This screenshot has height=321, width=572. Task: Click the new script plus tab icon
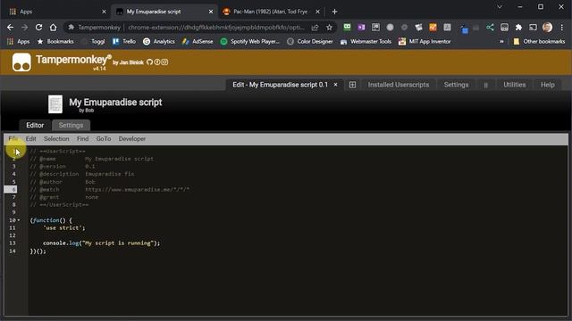tap(352, 85)
